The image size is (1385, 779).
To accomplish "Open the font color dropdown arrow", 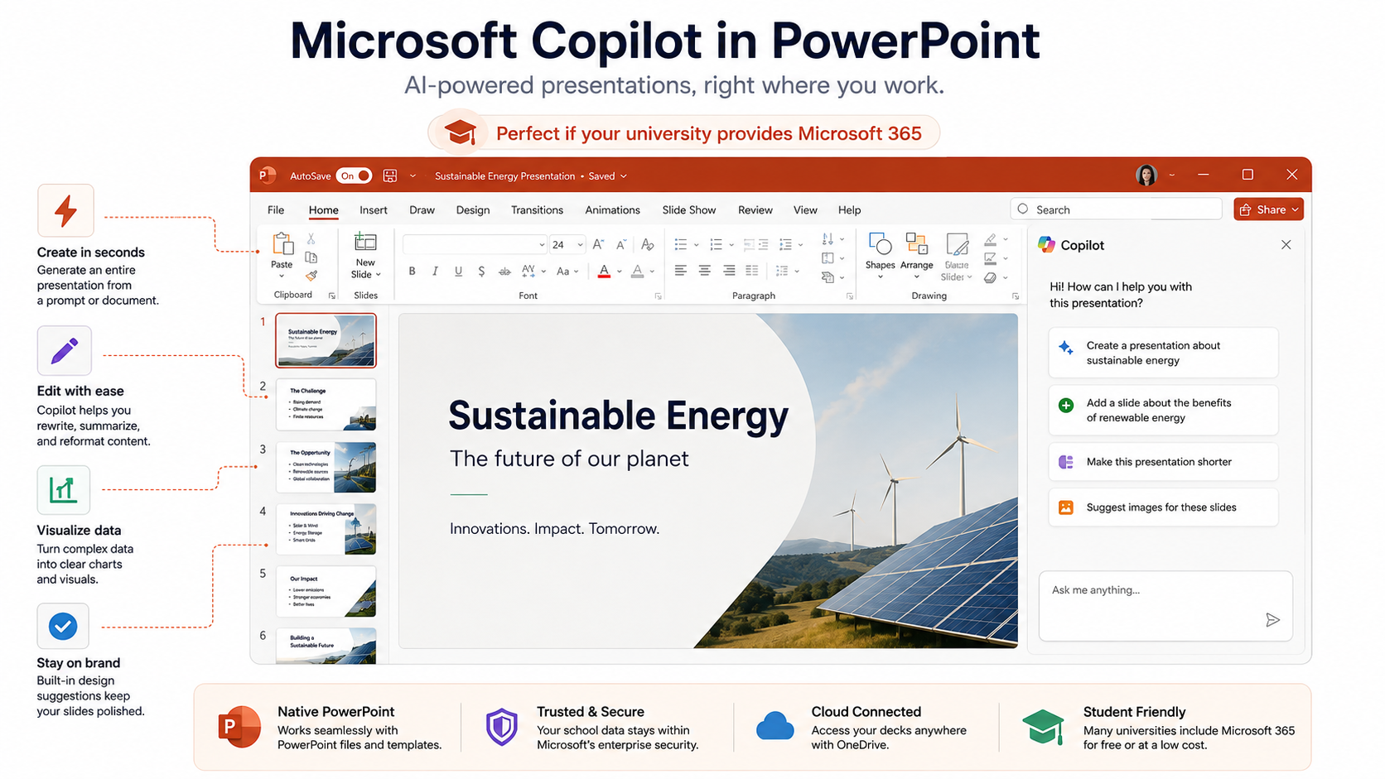I will [x=620, y=272].
